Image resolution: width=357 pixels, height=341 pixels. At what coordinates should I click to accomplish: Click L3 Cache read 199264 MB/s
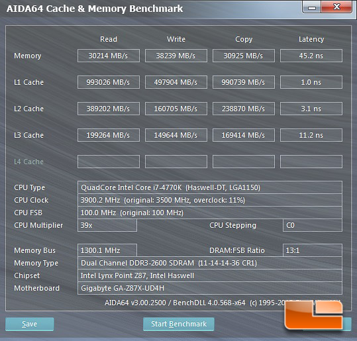pyautogui.click(x=109, y=135)
